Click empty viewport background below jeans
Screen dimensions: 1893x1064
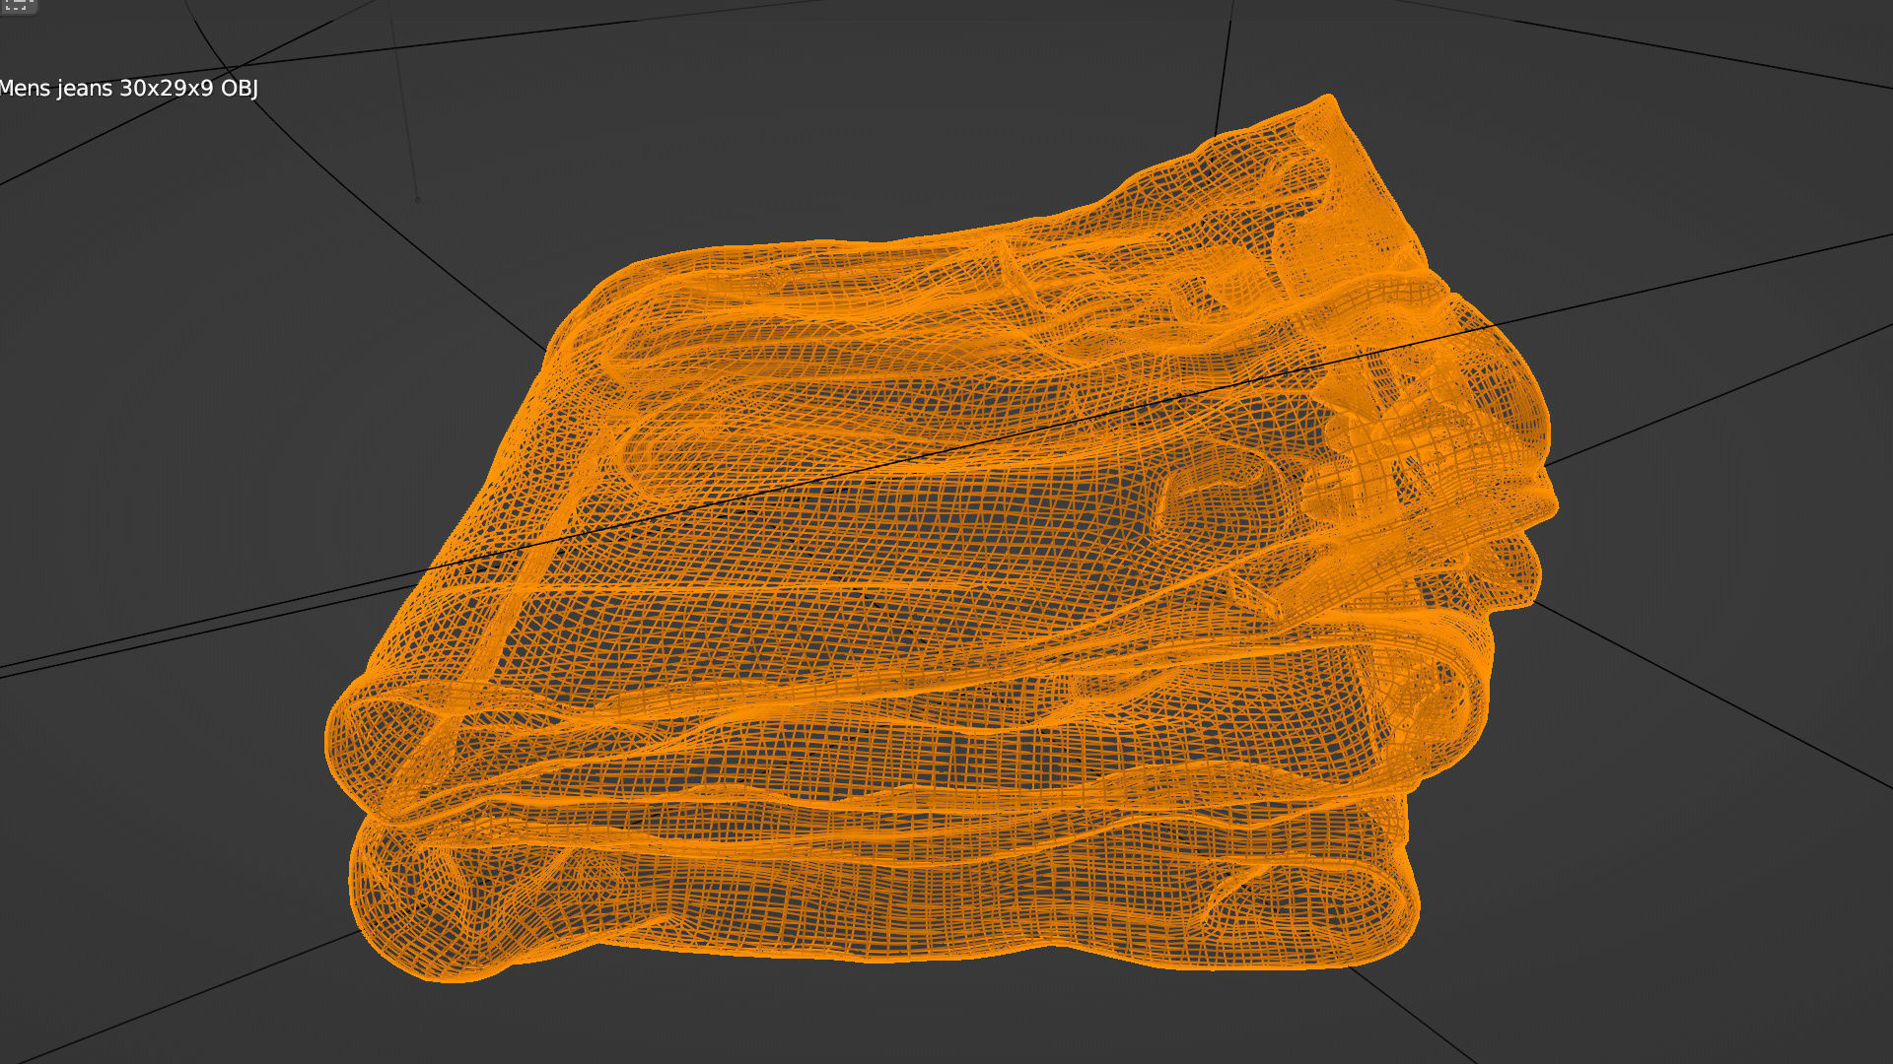(887, 1025)
